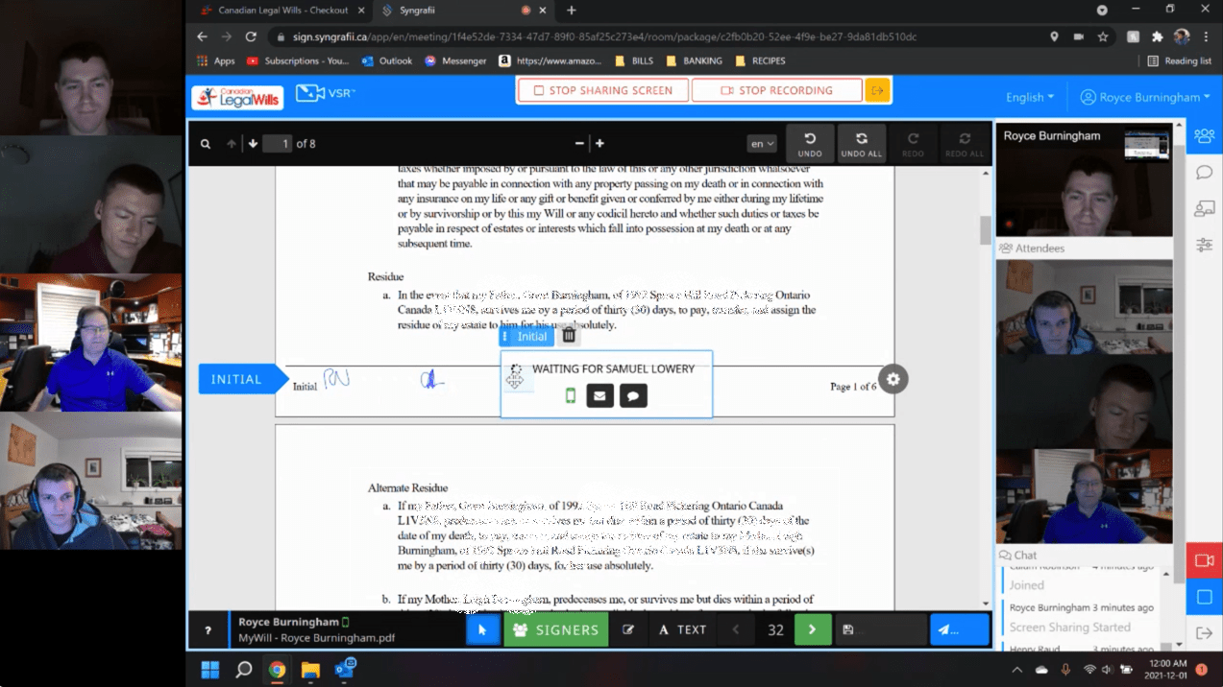Click the Windows Start button
The image size is (1223, 687).
(x=209, y=670)
